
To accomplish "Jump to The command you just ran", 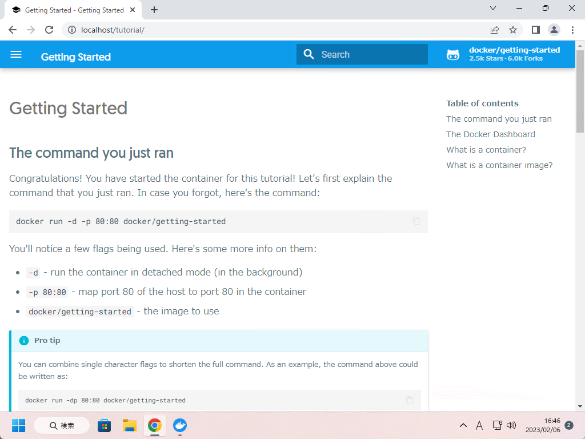I will [x=499, y=119].
